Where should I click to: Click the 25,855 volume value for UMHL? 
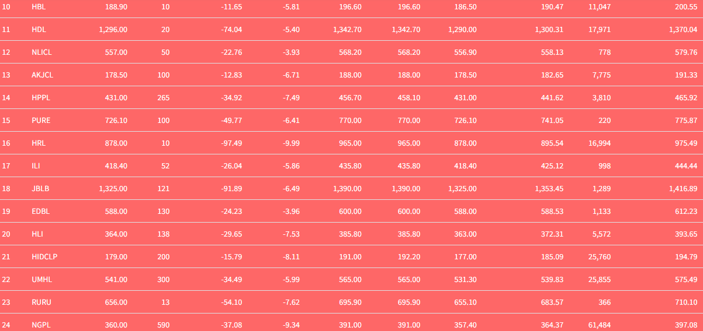point(600,280)
